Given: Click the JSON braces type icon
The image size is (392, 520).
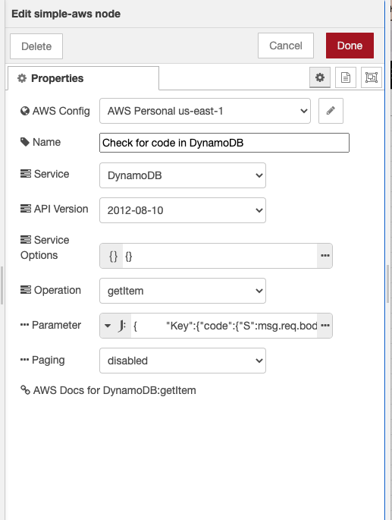Looking at the screenshot, I should click(x=113, y=256).
